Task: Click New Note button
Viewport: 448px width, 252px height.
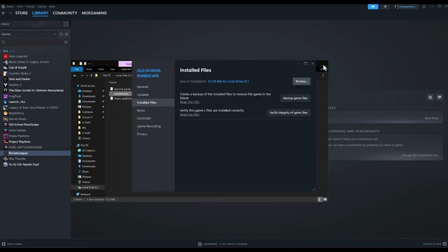Action: [431, 118]
